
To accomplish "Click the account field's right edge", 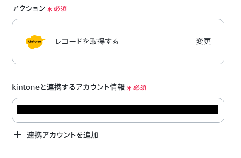I will 221,110.
